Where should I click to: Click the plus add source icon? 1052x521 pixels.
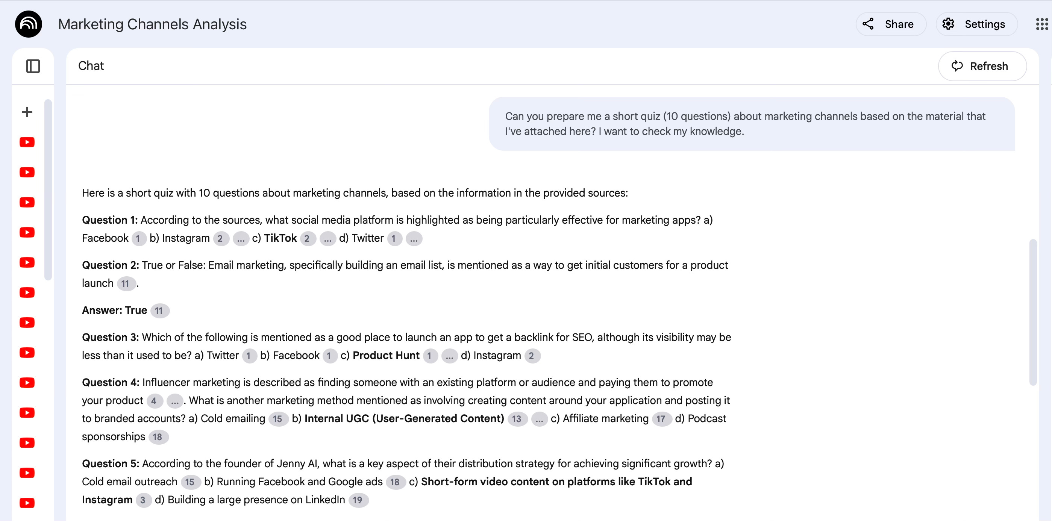click(x=27, y=112)
